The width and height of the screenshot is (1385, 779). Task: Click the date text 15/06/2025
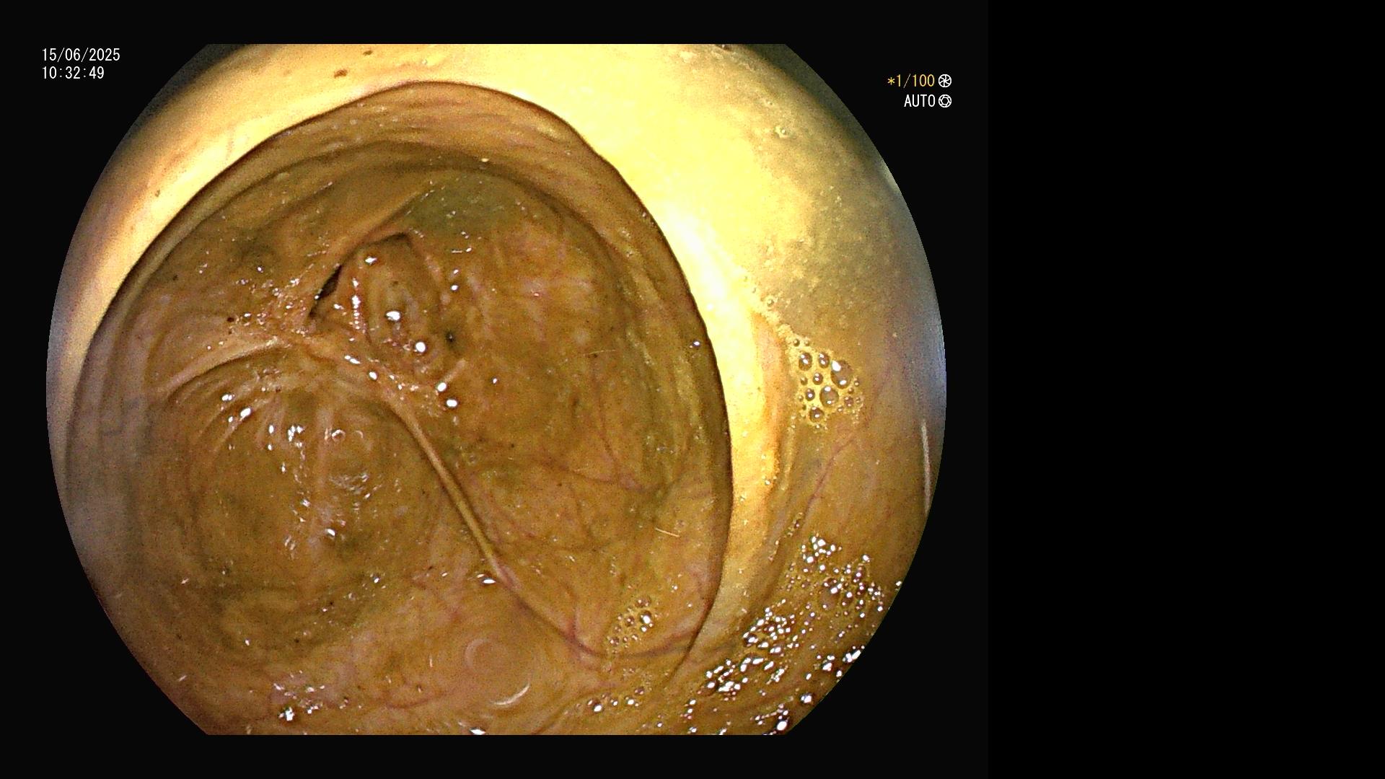click(x=81, y=55)
